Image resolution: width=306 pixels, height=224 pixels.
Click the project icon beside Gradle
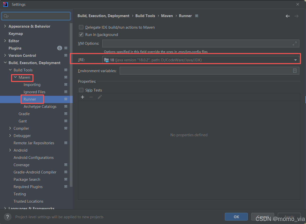(66, 114)
